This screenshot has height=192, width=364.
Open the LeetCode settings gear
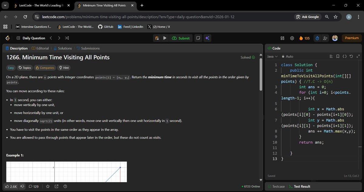(292, 38)
